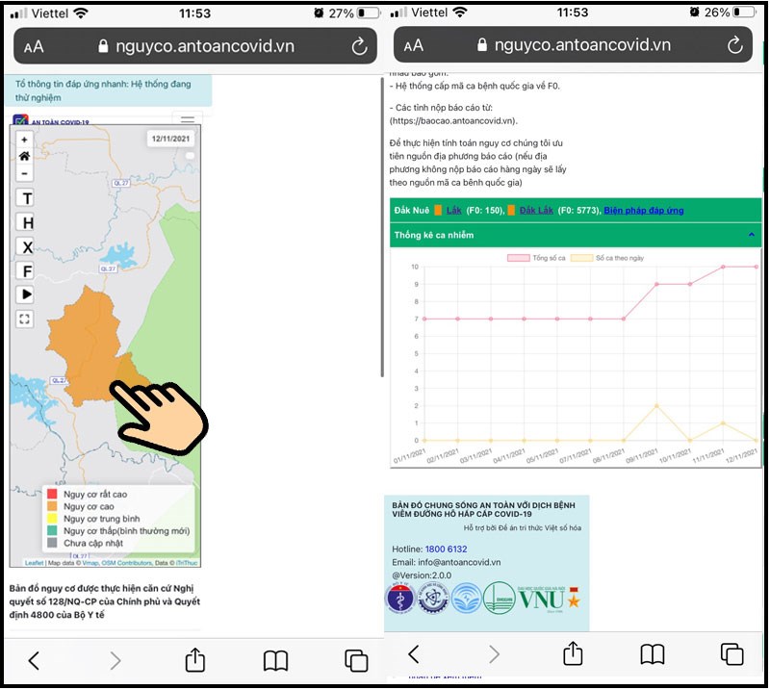Open the Lắk district link
This screenshot has width=770, height=690.
[x=453, y=210]
